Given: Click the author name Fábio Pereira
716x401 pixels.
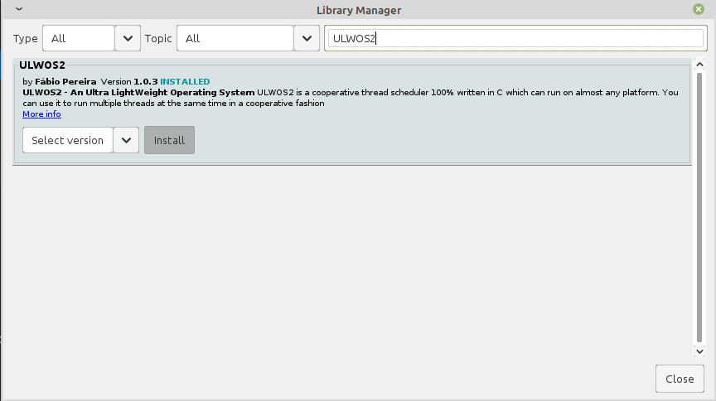Looking at the screenshot, I should tap(65, 82).
